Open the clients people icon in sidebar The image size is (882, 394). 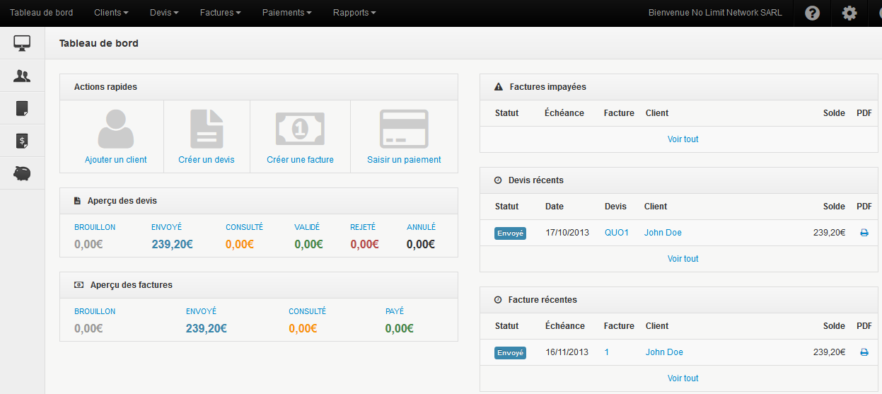click(x=22, y=76)
